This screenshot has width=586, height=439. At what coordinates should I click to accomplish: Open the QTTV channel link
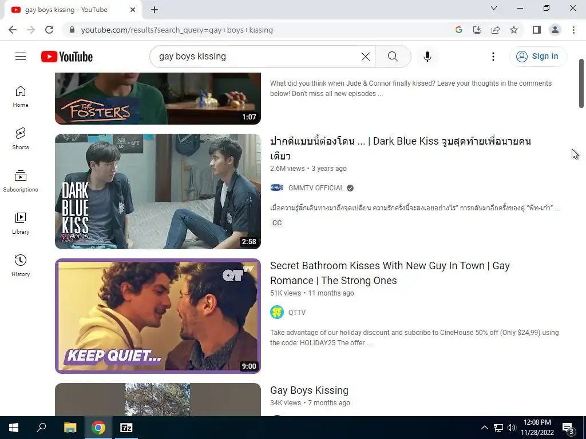click(297, 313)
